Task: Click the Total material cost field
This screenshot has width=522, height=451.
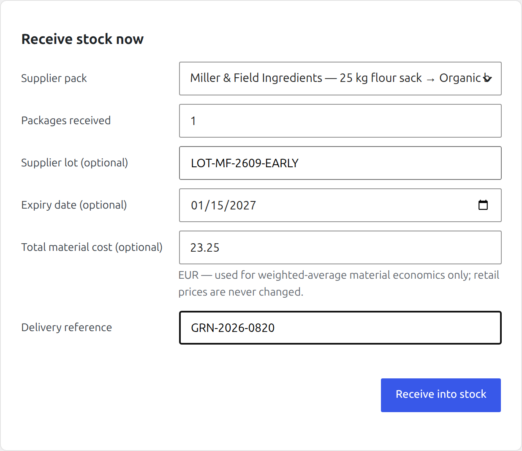Action: (340, 247)
